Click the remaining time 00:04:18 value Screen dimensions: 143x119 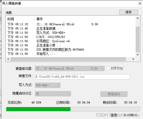(x=130, y=102)
